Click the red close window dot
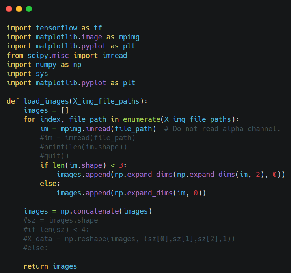 click(9, 9)
